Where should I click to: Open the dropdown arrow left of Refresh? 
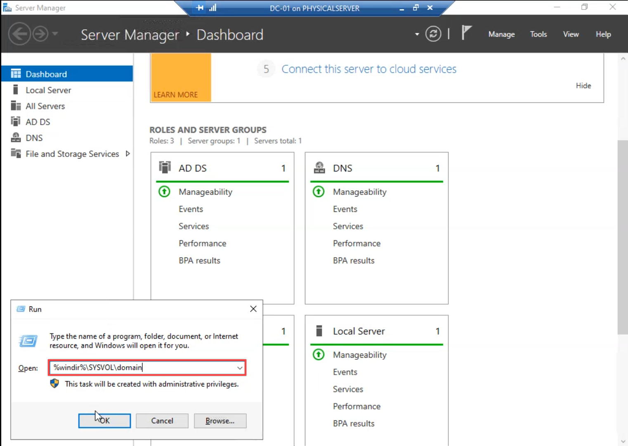point(417,34)
